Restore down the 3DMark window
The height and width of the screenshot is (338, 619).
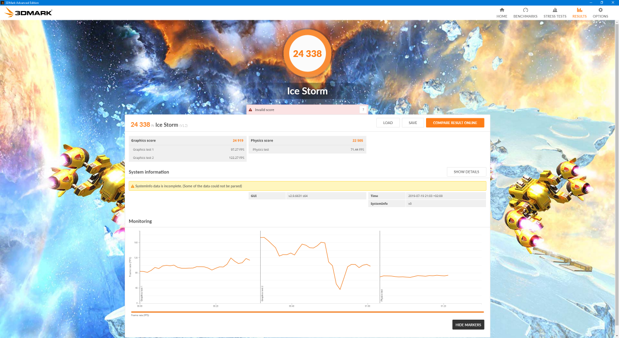[602, 2]
